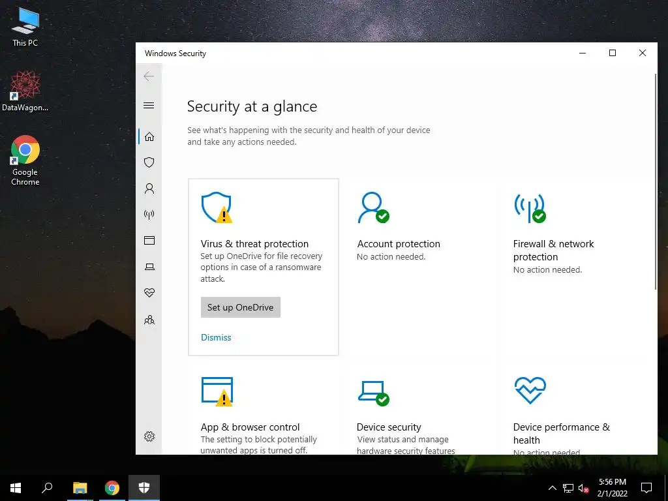This screenshot has height=501, width=668.
Task: Click 'No action needed.' under Account protection
Action: coord(391,256)
